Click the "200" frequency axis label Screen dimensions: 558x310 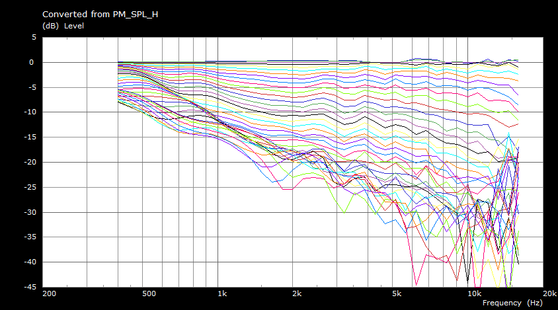49,293
